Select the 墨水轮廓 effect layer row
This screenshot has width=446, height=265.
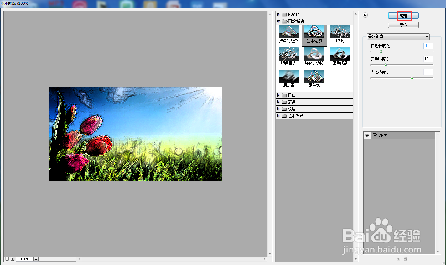pyautogui.click(x=399, y=135)
